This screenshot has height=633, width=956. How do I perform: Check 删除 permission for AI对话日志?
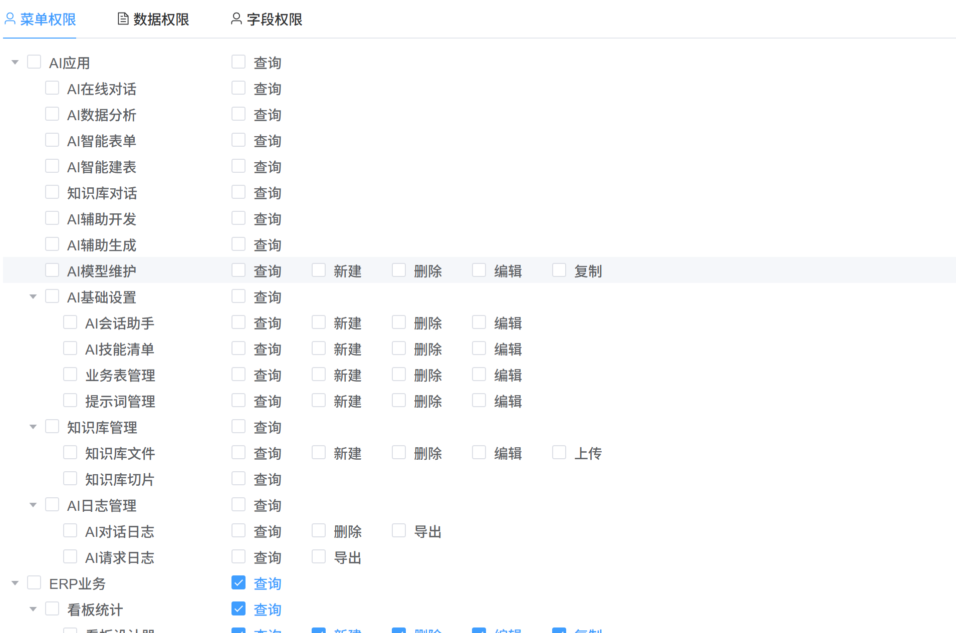(x=319, y=531)
